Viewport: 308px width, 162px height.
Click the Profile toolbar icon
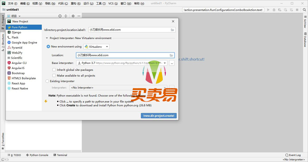[x=286, y=10]
